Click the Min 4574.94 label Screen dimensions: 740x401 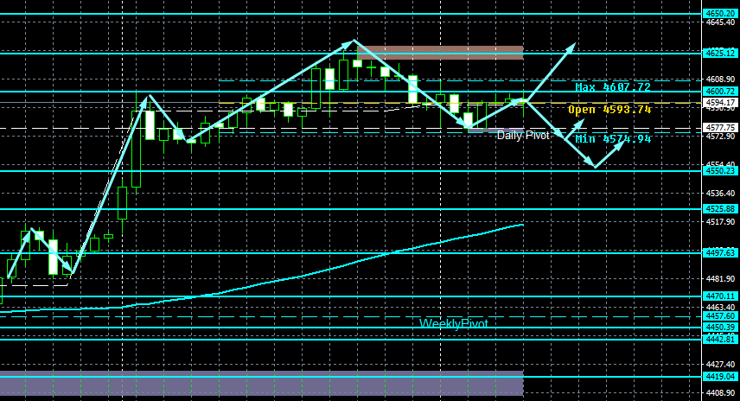click(x=613, y=138)
